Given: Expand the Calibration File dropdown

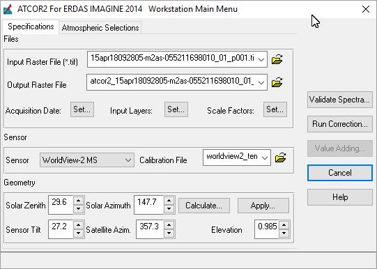Looking at the screenshot, I should (265, 157).
